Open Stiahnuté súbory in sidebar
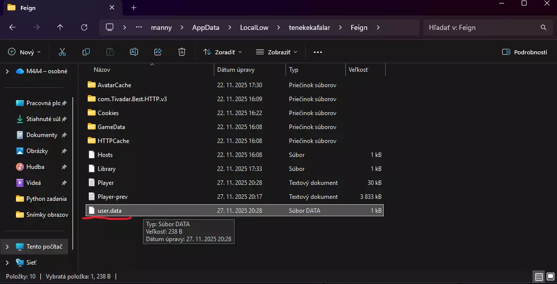 (x=41, y=119)
